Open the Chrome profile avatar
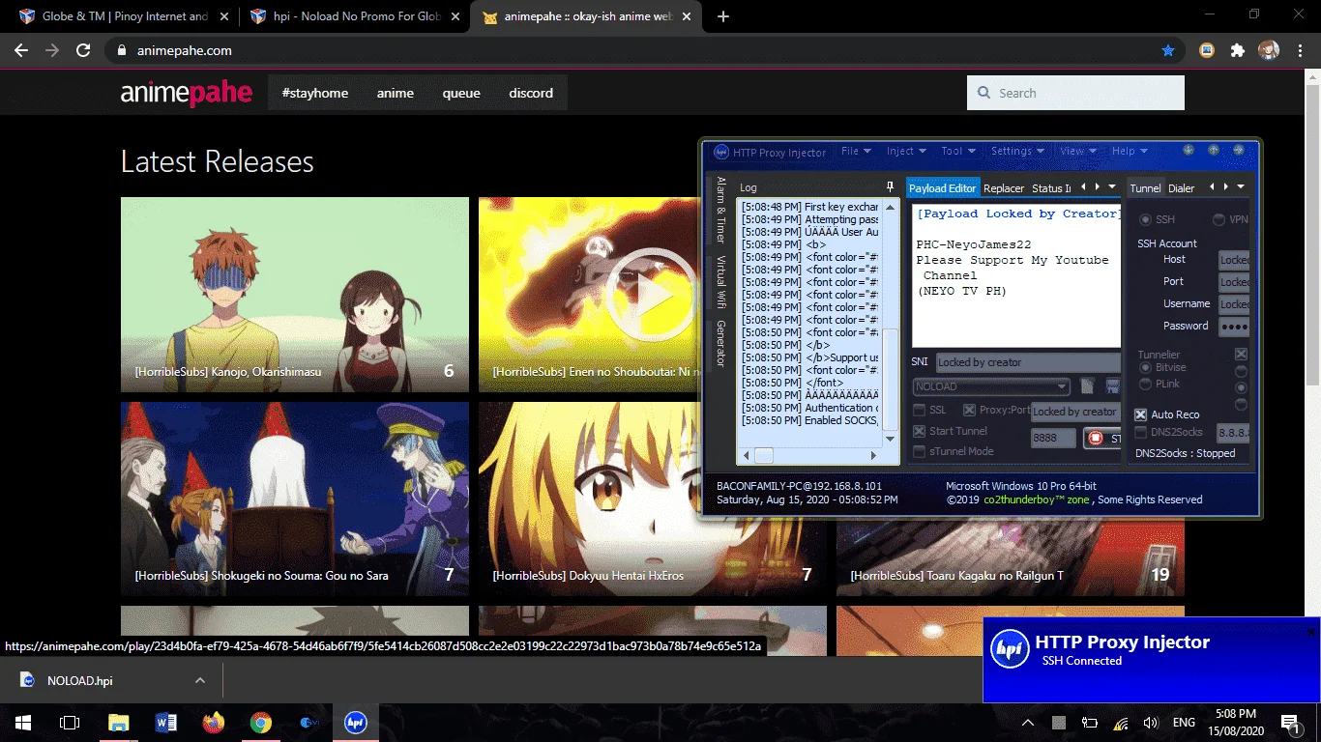Viewport: 1321px width, 742px height. [x=1268, y=50]
